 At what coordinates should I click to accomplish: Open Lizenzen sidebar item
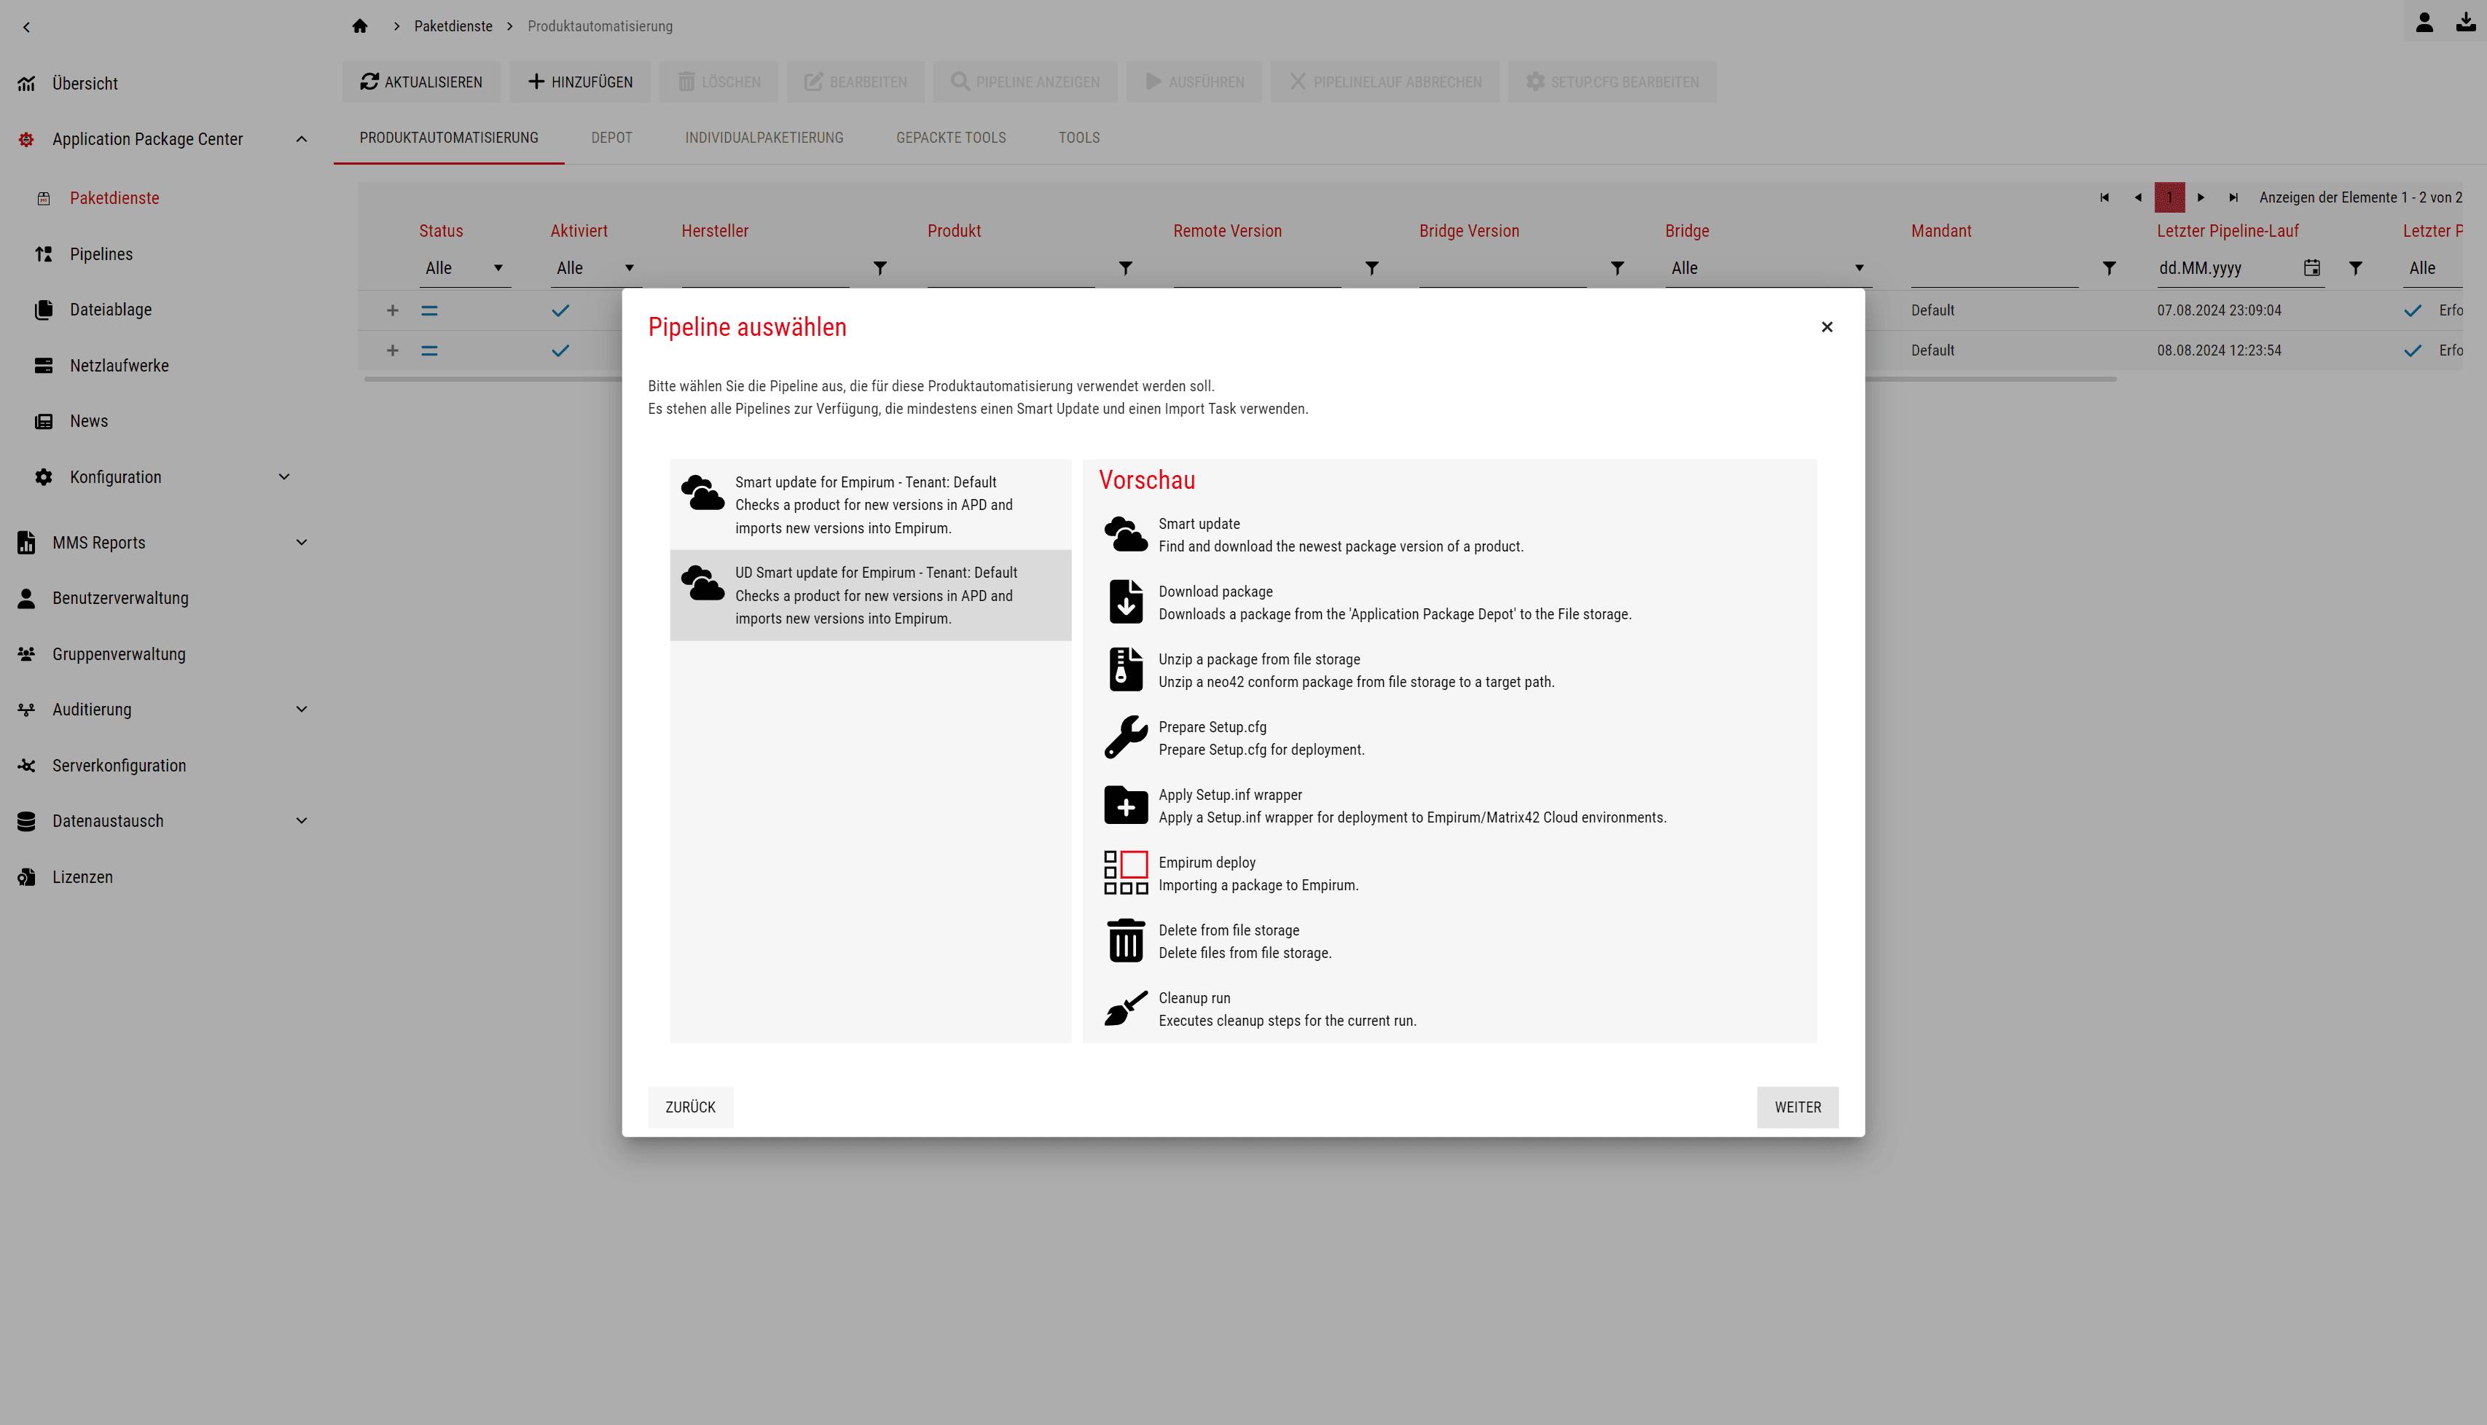tap(82, 877)
